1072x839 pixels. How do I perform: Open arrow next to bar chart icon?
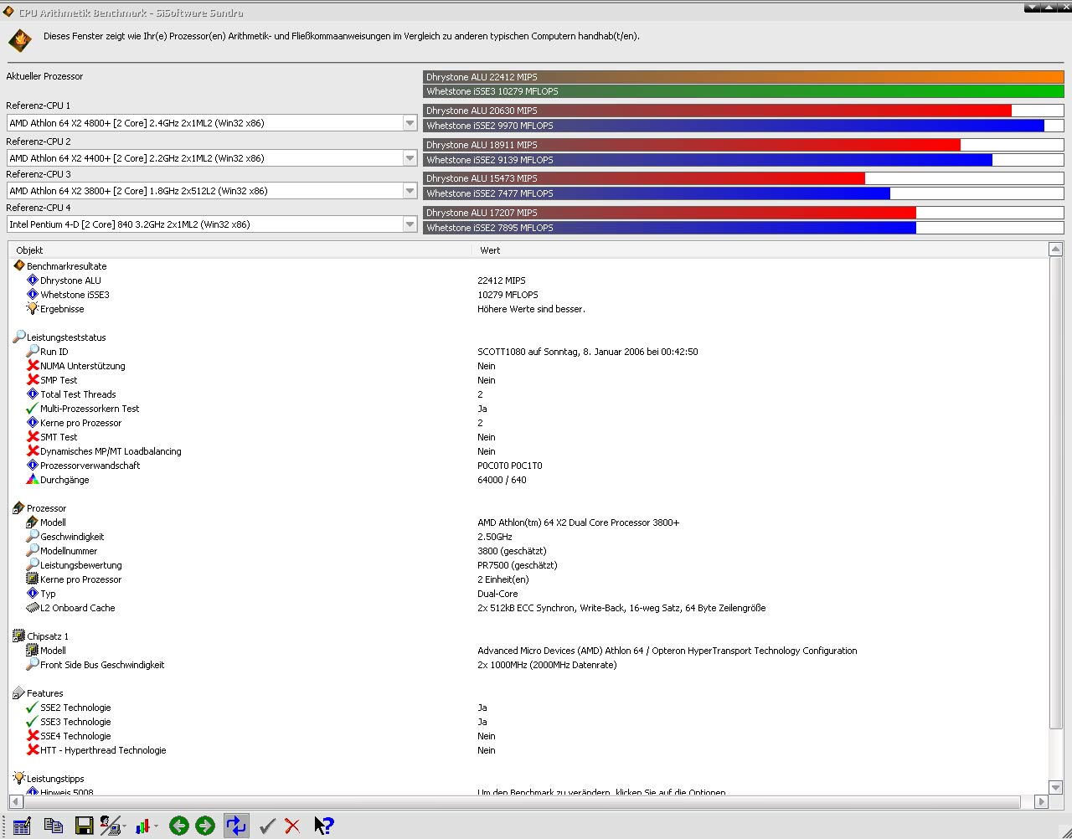click(156, 826)
